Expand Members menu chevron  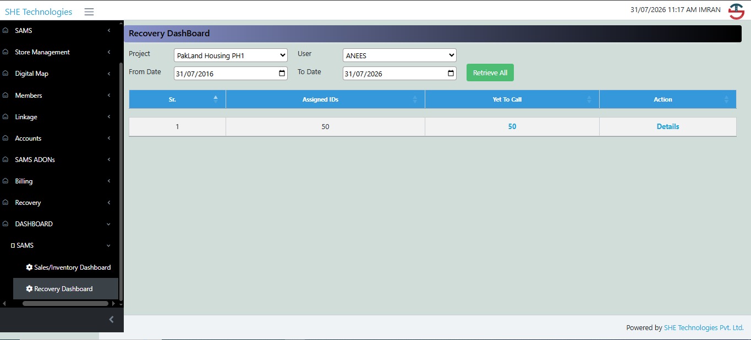tap(109, 96)
